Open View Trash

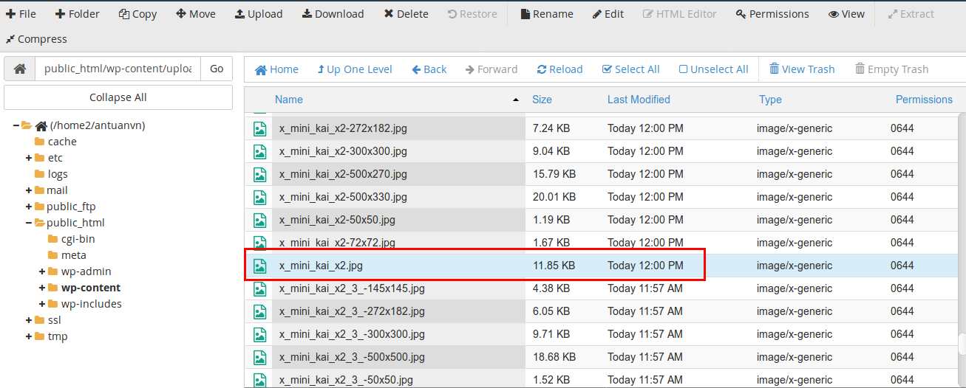801,69
